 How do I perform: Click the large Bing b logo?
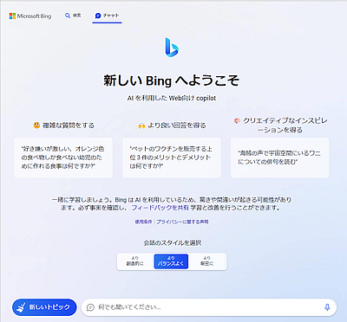coord(172,47)
